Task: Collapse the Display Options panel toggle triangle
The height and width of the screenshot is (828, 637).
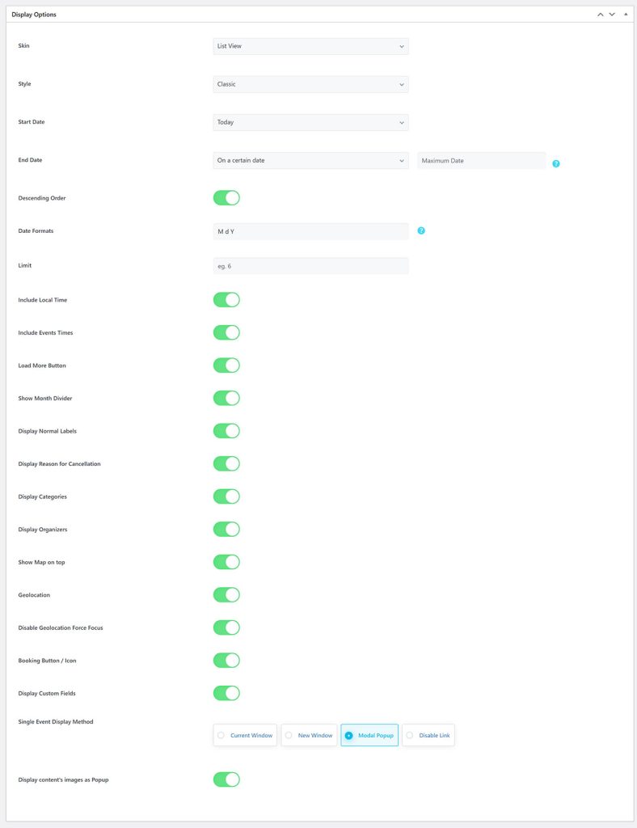Action: pyautogui.click(x=625, y=15)
